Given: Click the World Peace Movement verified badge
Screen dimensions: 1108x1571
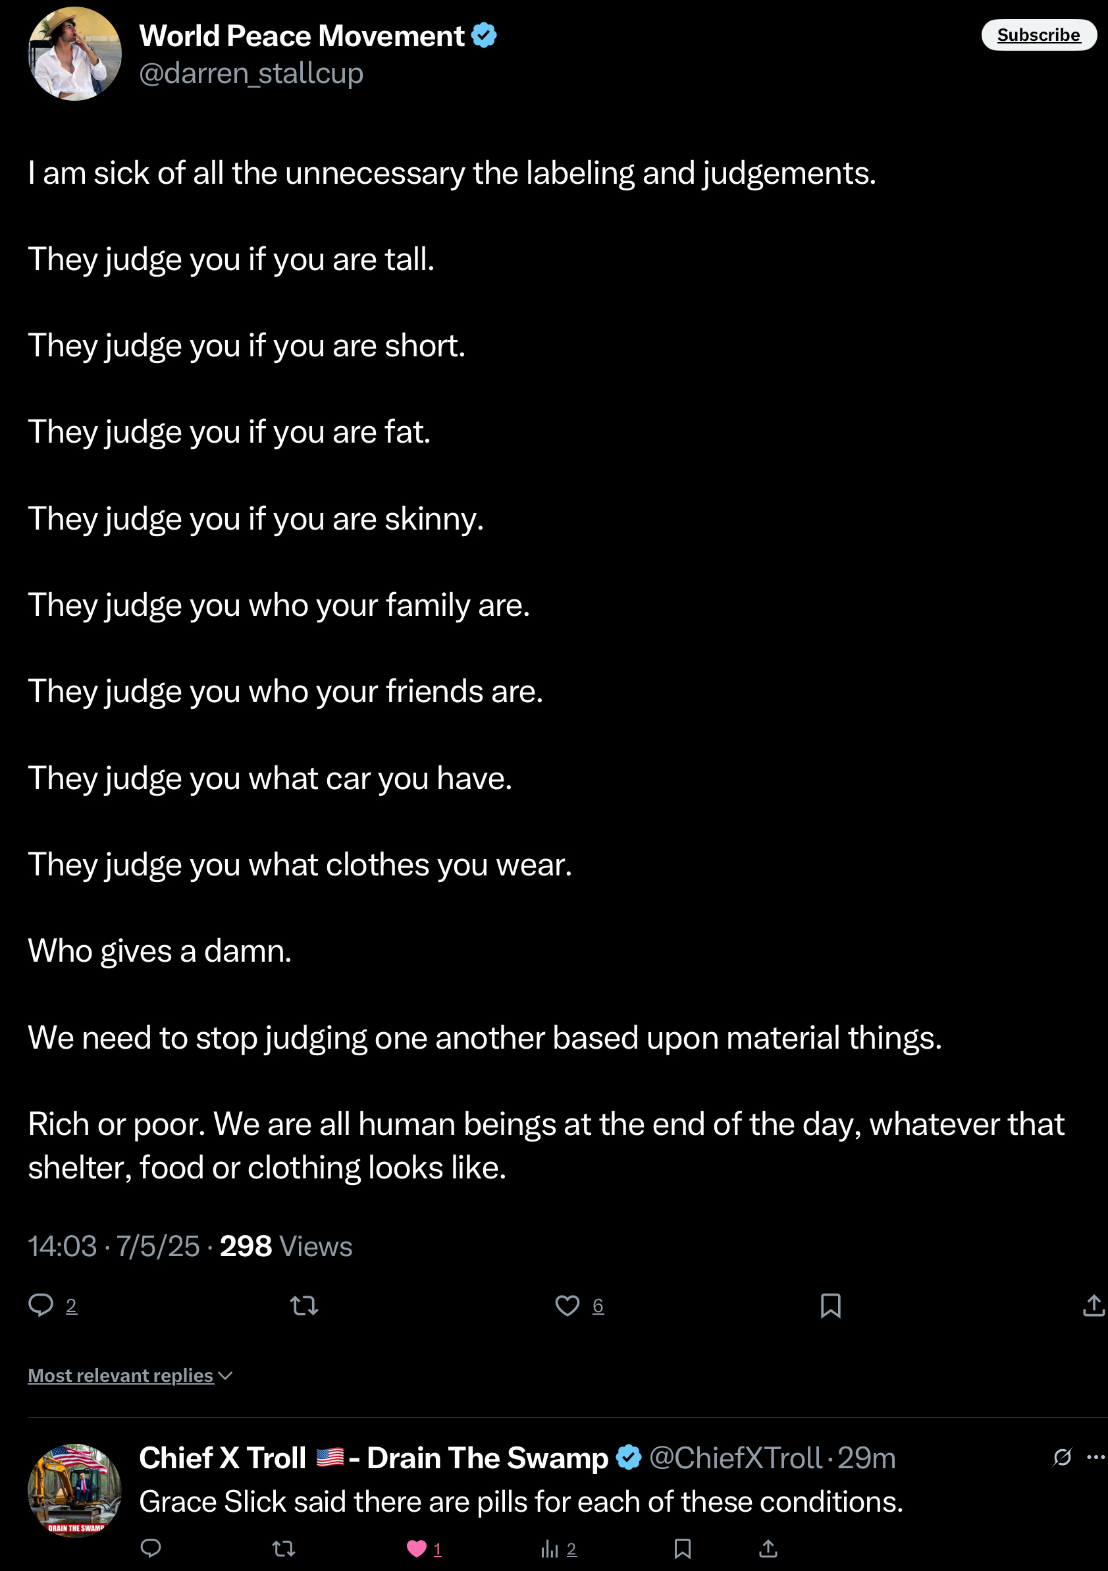Looking at the screenshot, I should (485, 35).
